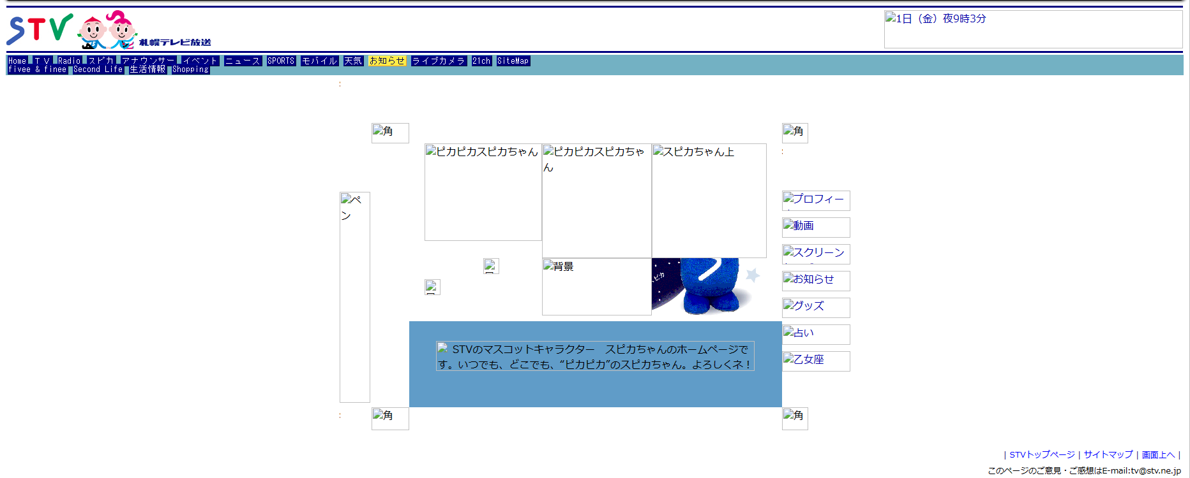This screenshot has width=1190, height=478.
Task: Follow the サイトマップ footer link
Action: pos(1108,454)
